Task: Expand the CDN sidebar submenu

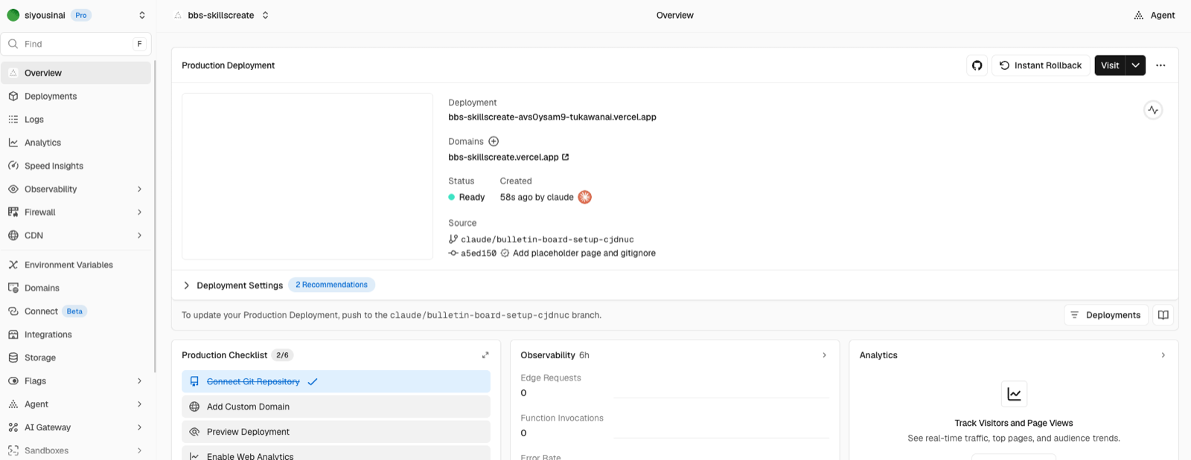Action: pos(139,236)
